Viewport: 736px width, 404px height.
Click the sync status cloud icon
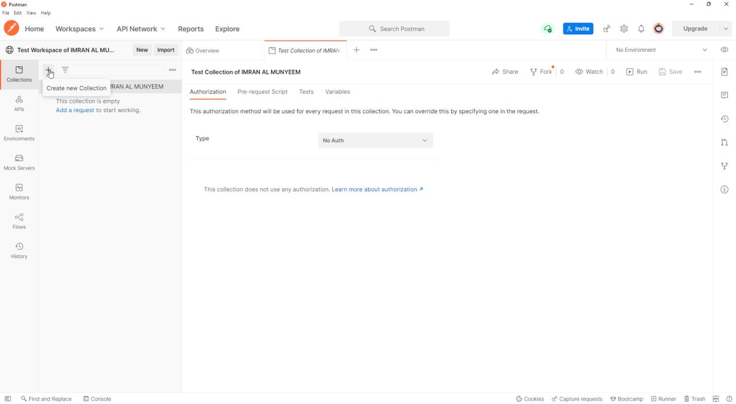(x=548, y=28)
